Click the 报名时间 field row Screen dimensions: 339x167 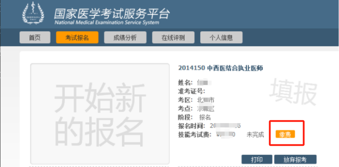click(209, 126)
